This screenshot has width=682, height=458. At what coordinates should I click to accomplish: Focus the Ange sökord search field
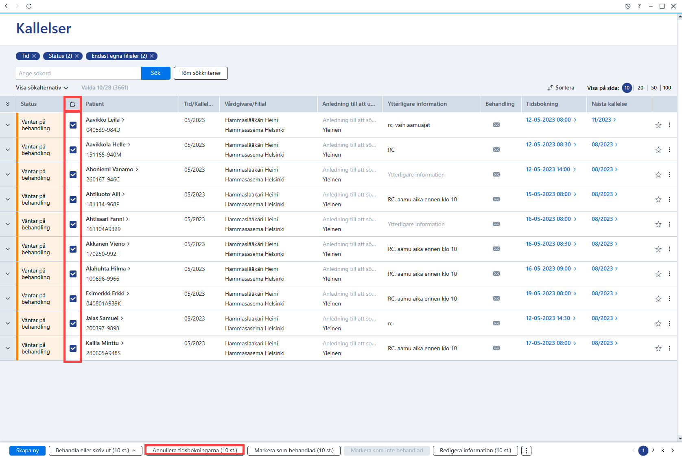[79, 73]
